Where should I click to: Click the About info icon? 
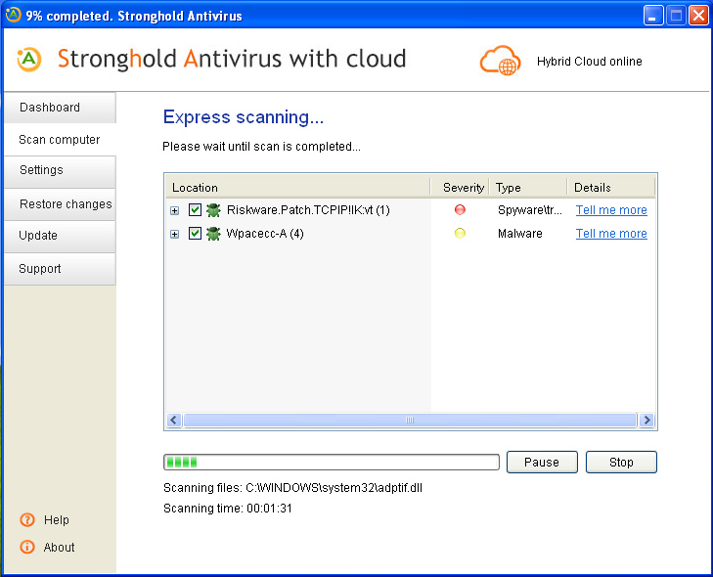(x=27, y=548)
